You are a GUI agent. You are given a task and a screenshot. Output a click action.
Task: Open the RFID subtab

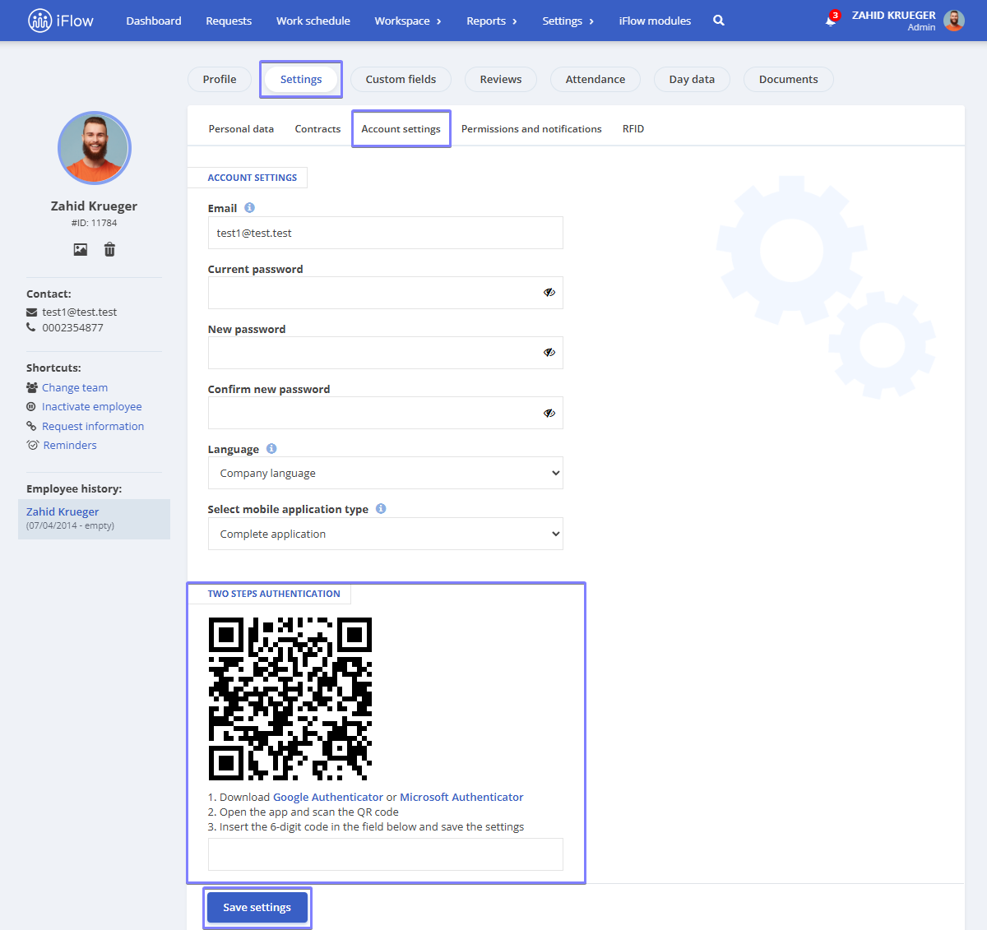click(633, 129)
